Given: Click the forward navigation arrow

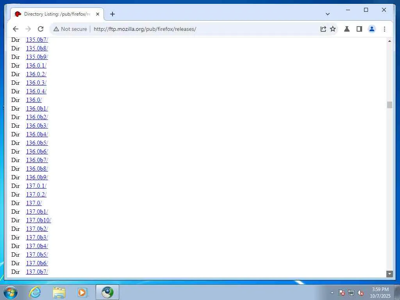Looking at the screenshot, I should [x=28, y=29].
